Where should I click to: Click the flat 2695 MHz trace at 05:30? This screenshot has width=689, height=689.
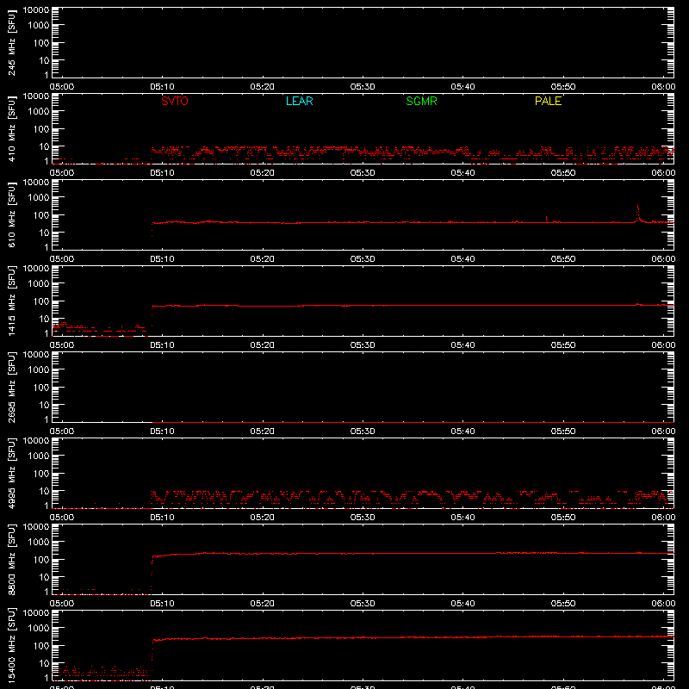point(363,422)
